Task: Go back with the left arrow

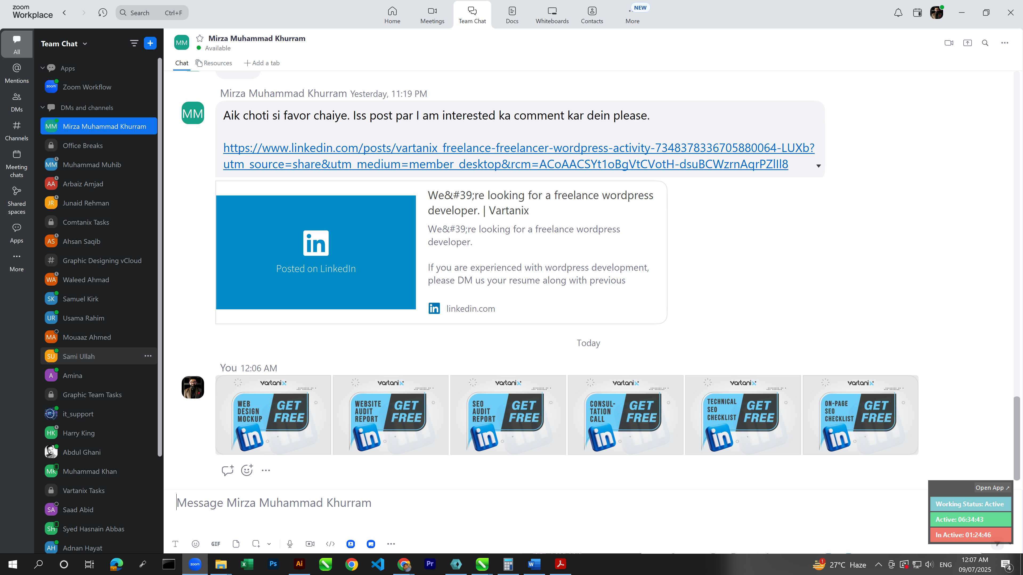Action: pos(64,13)
